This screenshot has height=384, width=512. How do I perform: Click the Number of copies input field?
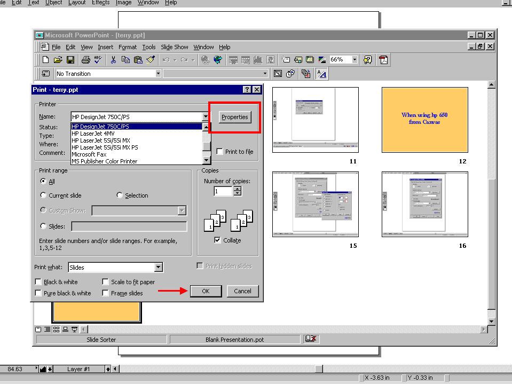(223, 191)
